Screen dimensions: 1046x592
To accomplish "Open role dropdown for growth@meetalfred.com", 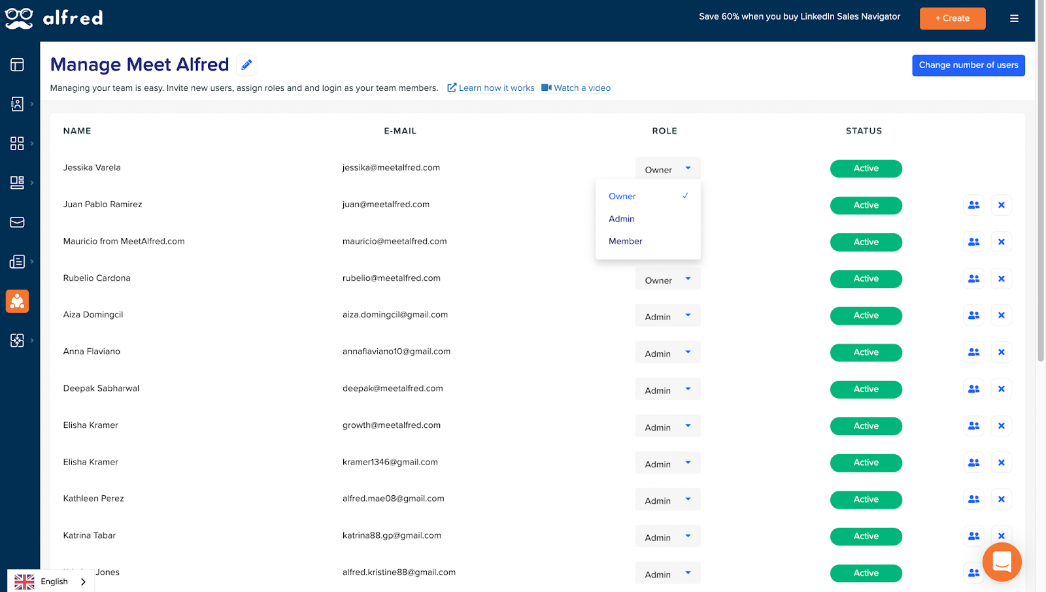I will [x=667, y=426].
